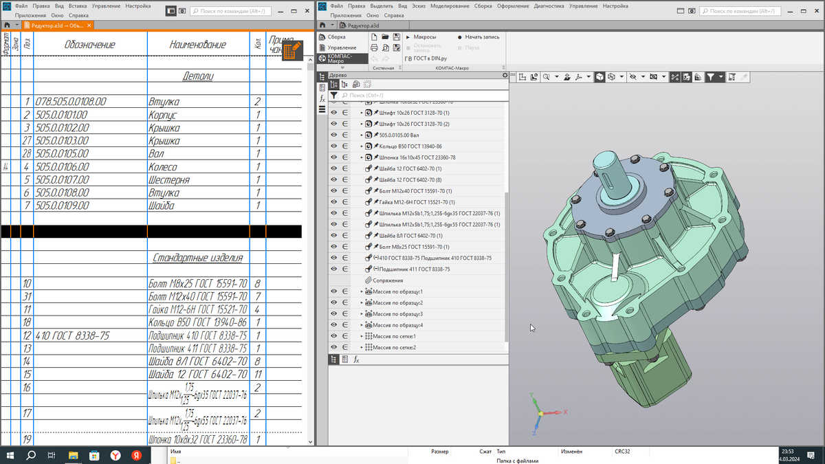Open the dropdown next to the zoom icon
The image size is (825, 464).
pos(557,77)
